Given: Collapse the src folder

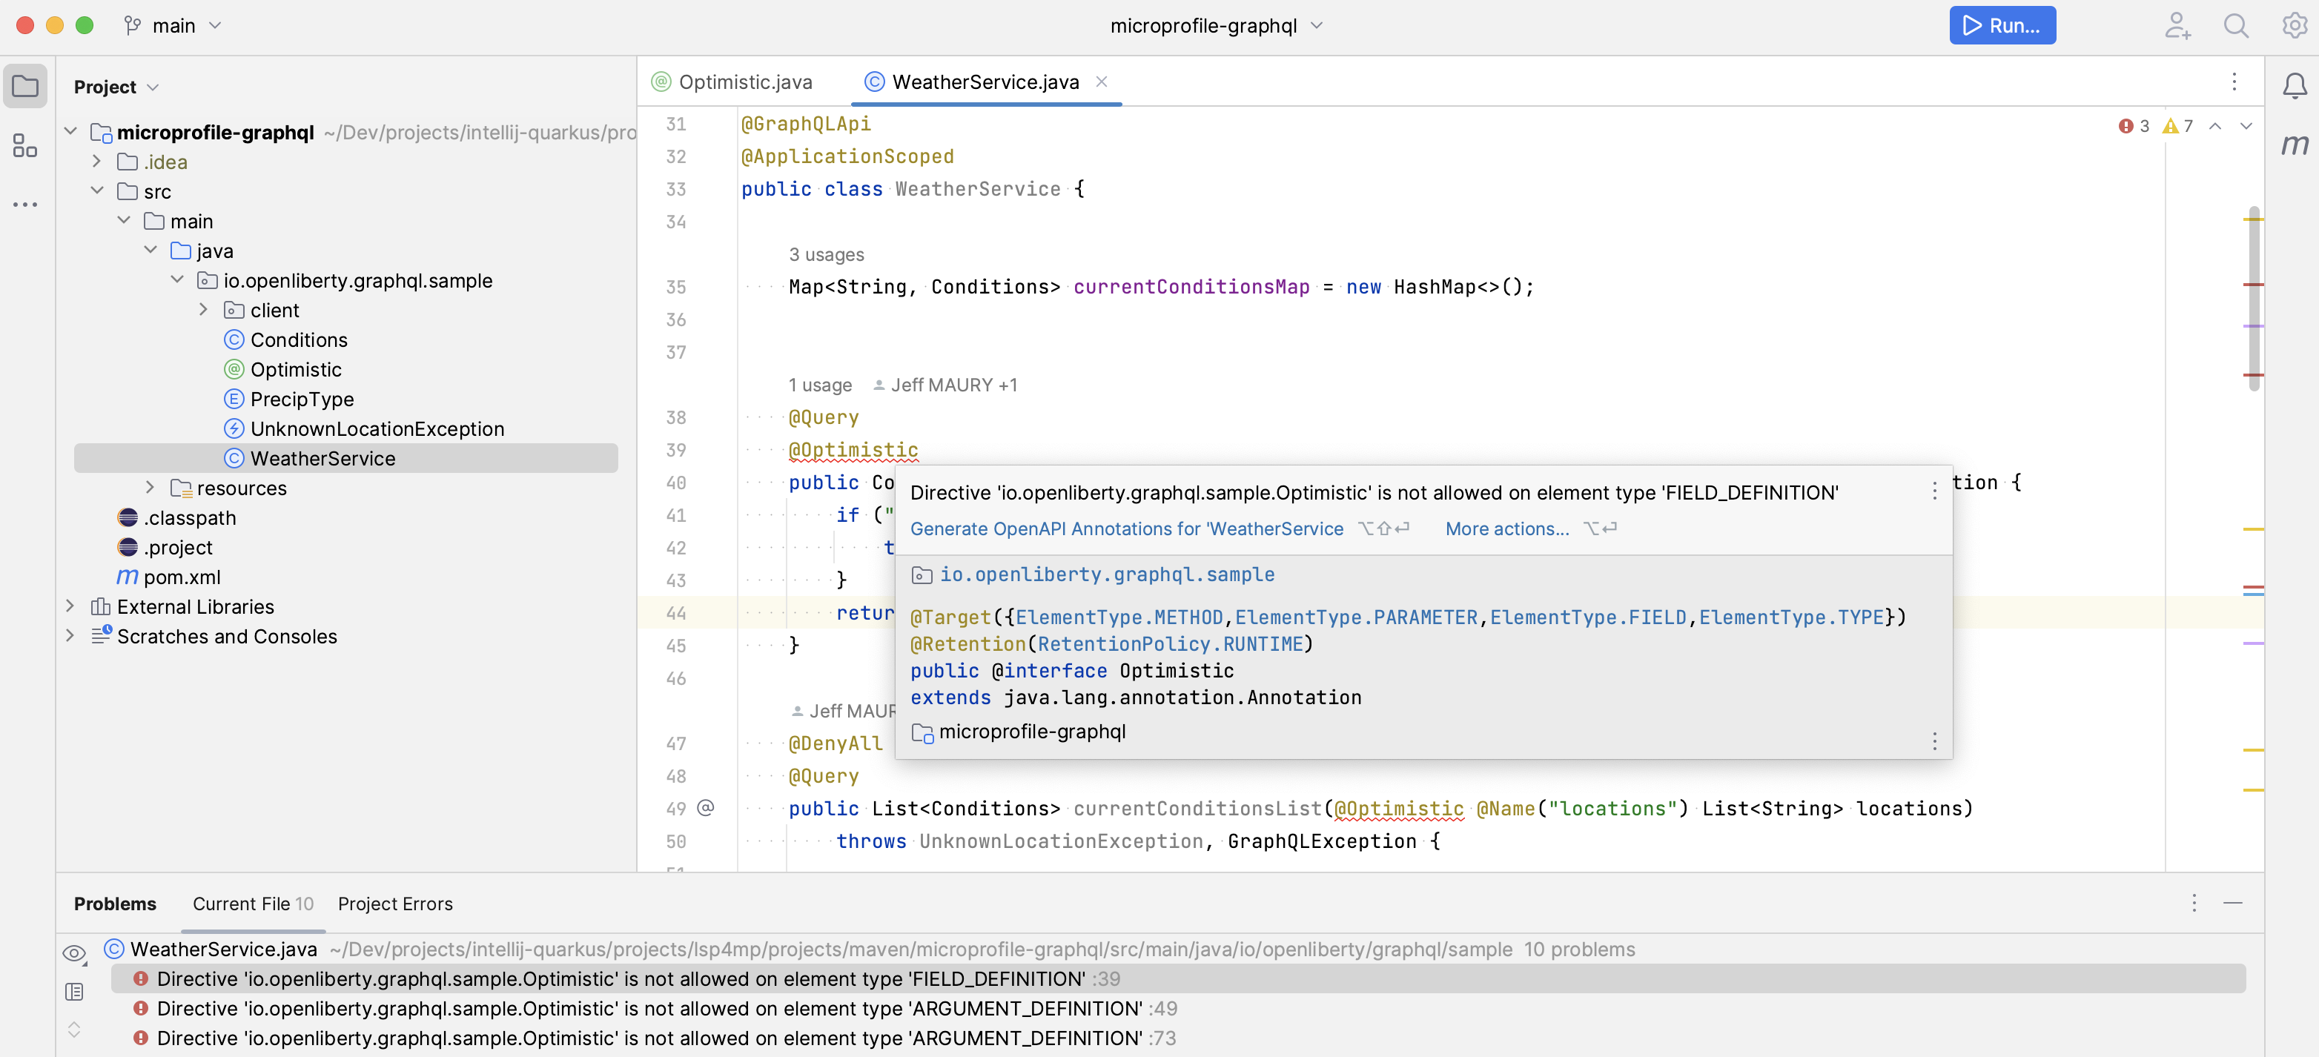Looking at the screenshot, I should pos(97,191).
